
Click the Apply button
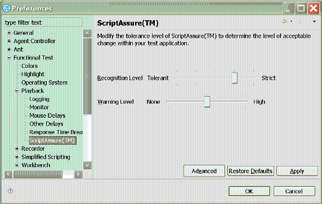point(297,171)
